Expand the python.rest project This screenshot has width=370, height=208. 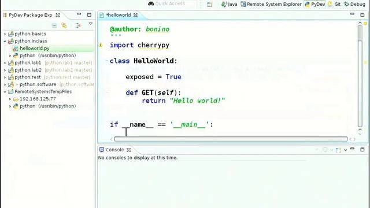[5, 77]
